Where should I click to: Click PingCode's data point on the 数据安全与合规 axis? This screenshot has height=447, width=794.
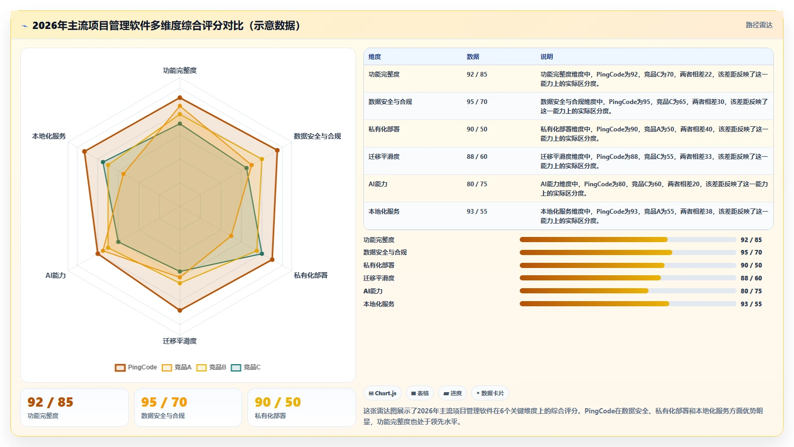(277, 151)
